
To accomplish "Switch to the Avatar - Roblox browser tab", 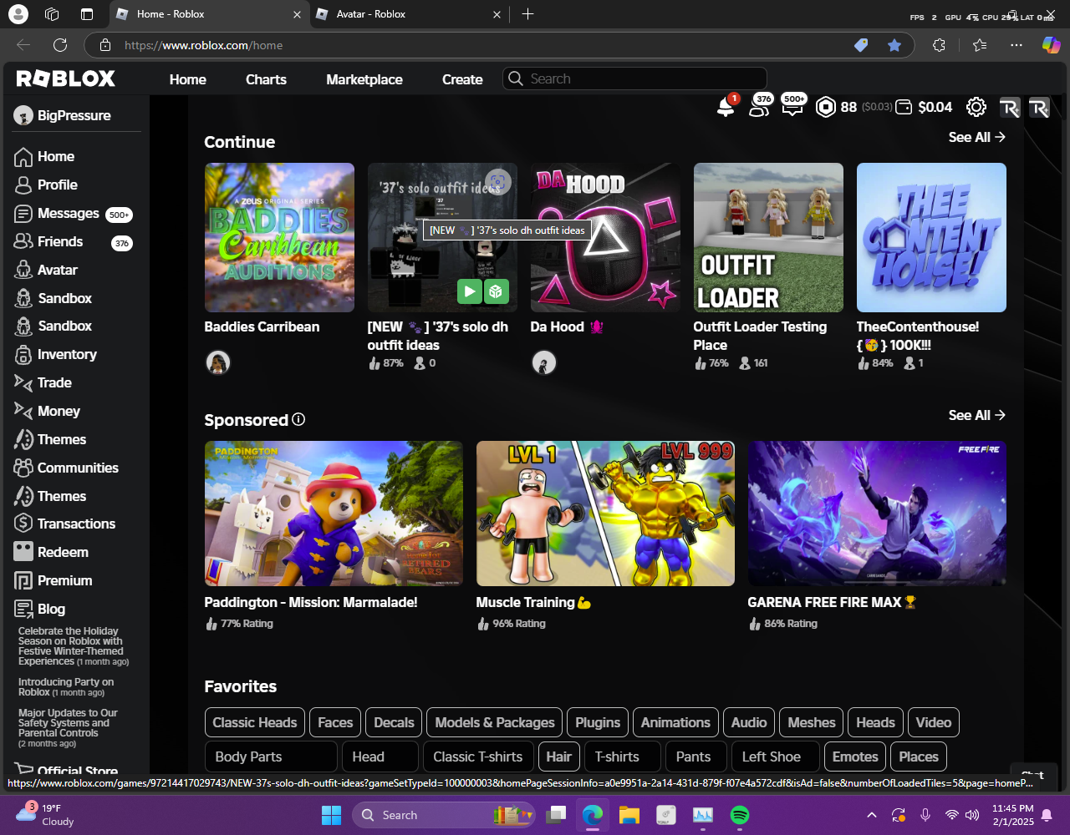I will point(371,14).
